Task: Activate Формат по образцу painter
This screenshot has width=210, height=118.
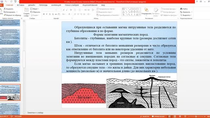Action: pyautogui.click(x=12, y=15)
